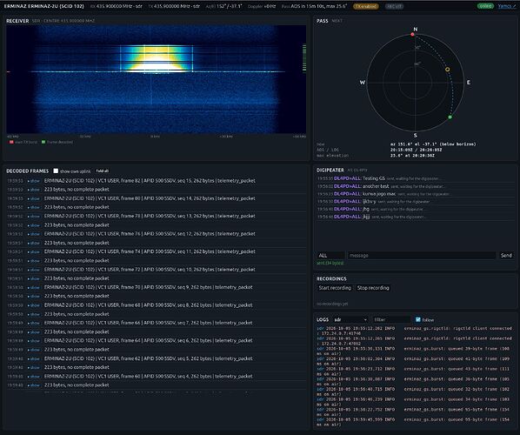Click the ERMINAZ-2U (SCID 102) title

coord(43,6)
